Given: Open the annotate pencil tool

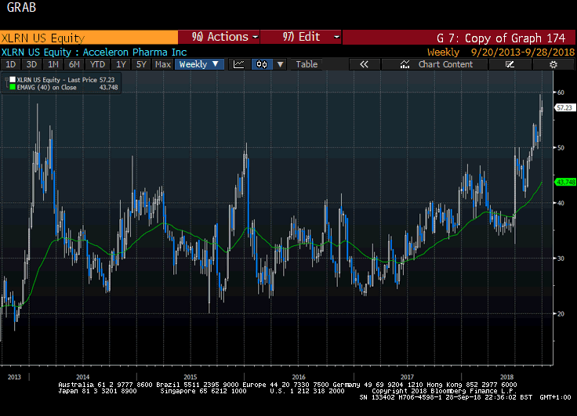Looking at the screenshot, I should [510, 64].
